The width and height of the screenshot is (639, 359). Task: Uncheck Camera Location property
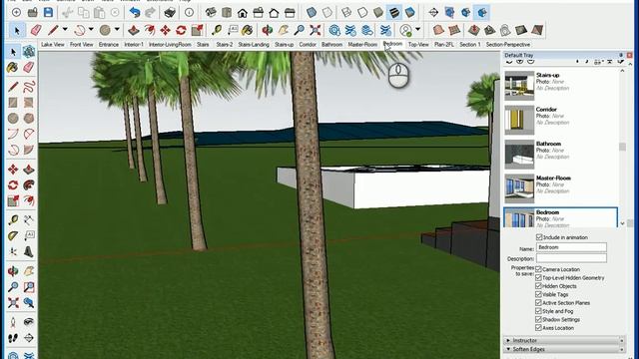coord(538,269)
